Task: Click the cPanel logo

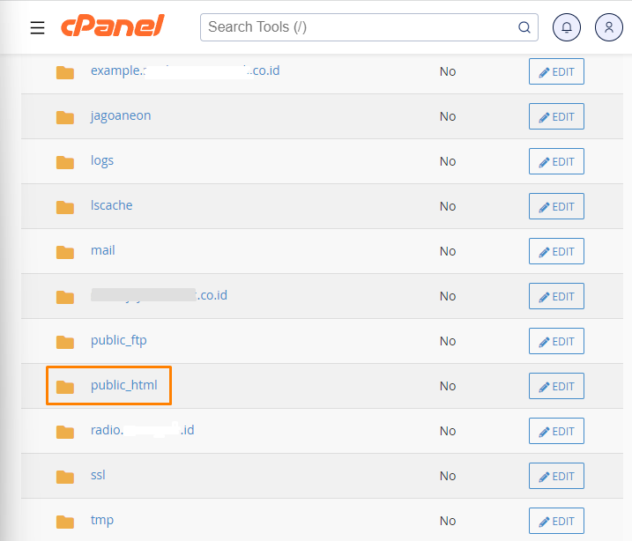Action: (113, 26)
